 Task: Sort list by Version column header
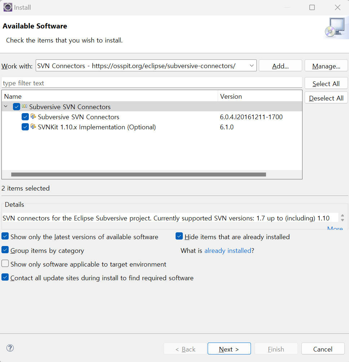[260, 96]
